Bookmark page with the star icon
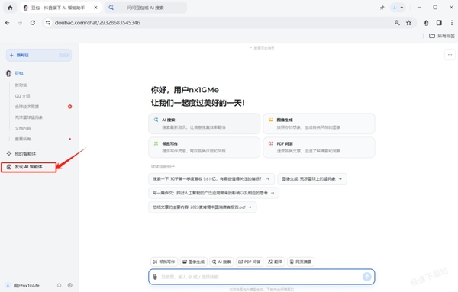The height and width of the screenshot is (292, 458). (408, 23)
